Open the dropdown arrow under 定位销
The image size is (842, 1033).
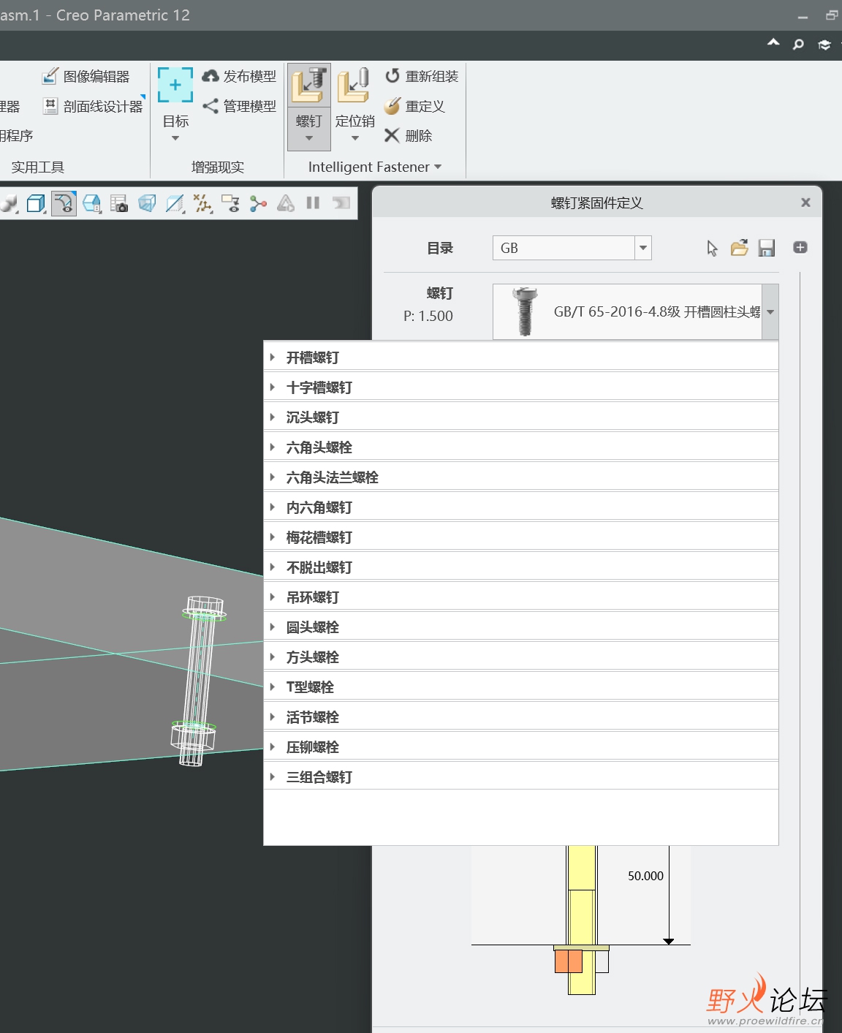[x=355, y=139]
